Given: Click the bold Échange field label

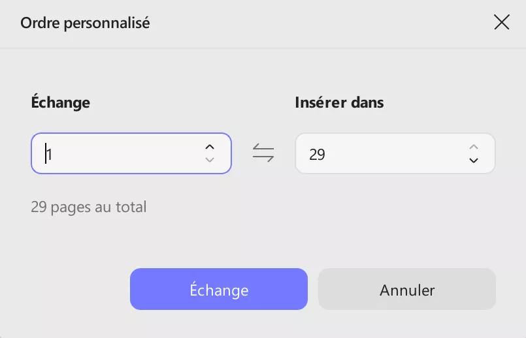Looking at the screenshot, I should 60,102.
